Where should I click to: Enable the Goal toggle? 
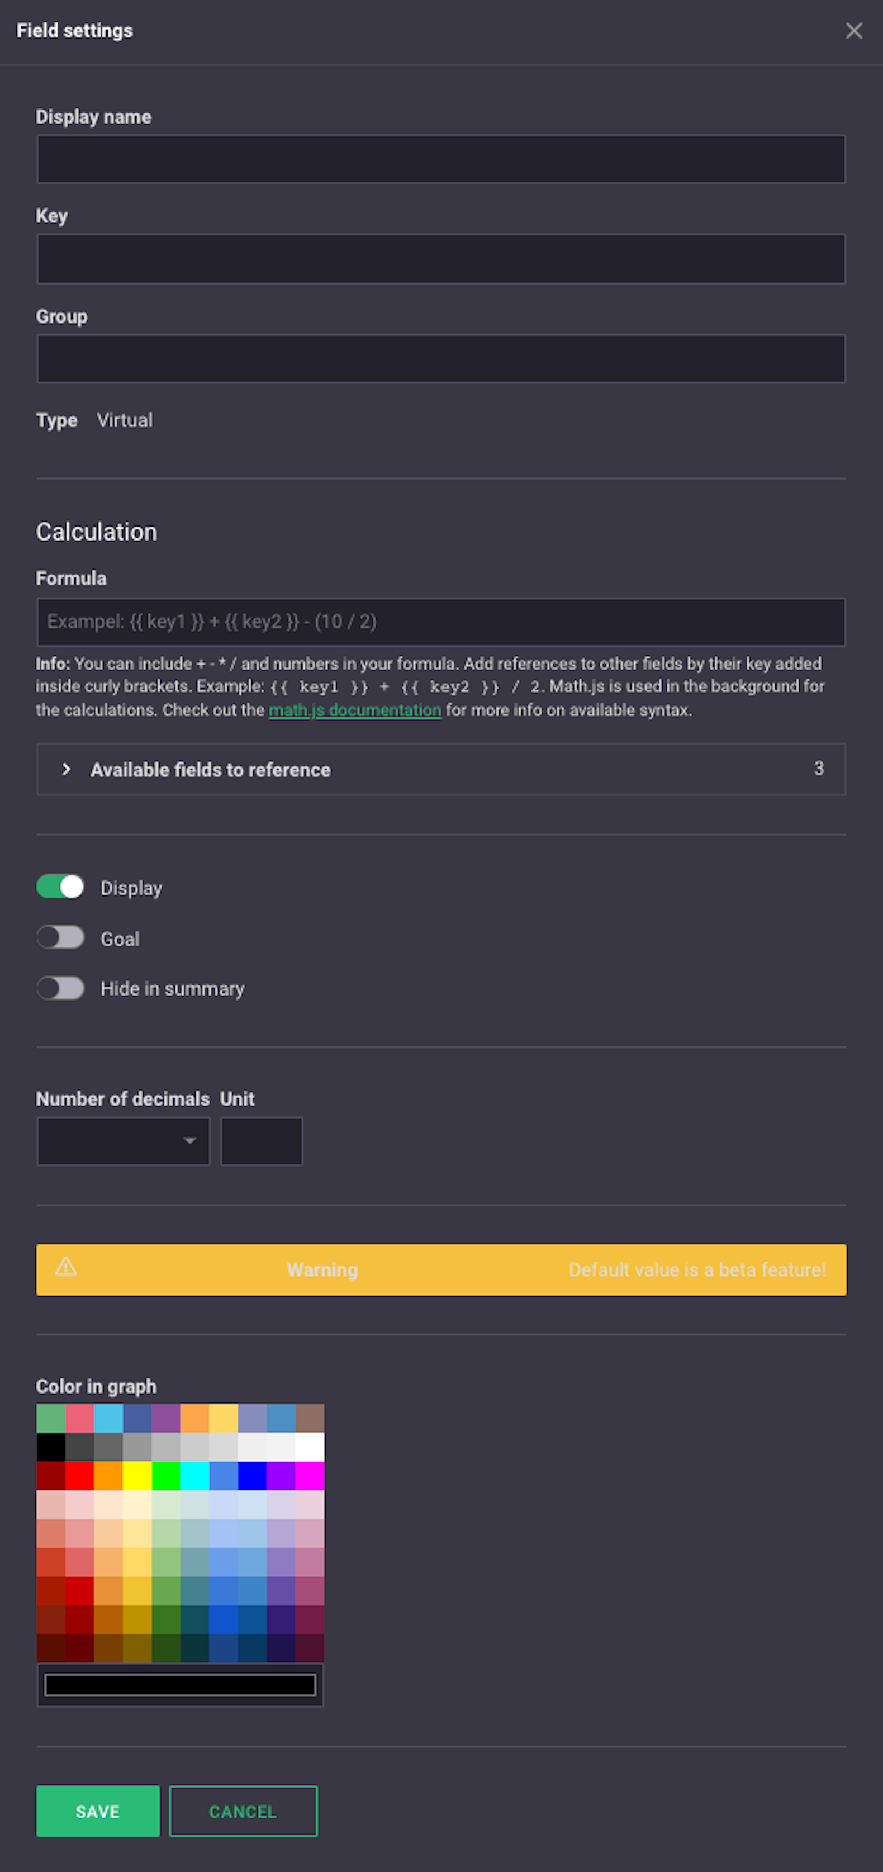coord(60,937)
